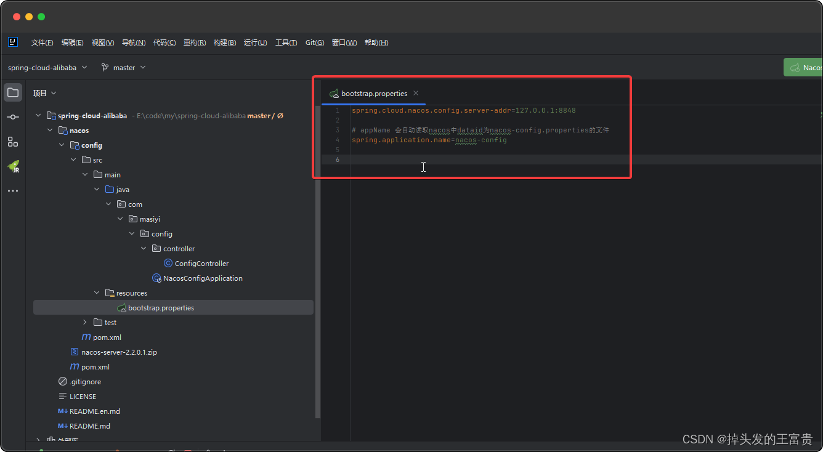Click the IntelliJ IDEA logo icon
Image resolution: width=823 pixels, height=452 pixels.
[x=13, y=42]
